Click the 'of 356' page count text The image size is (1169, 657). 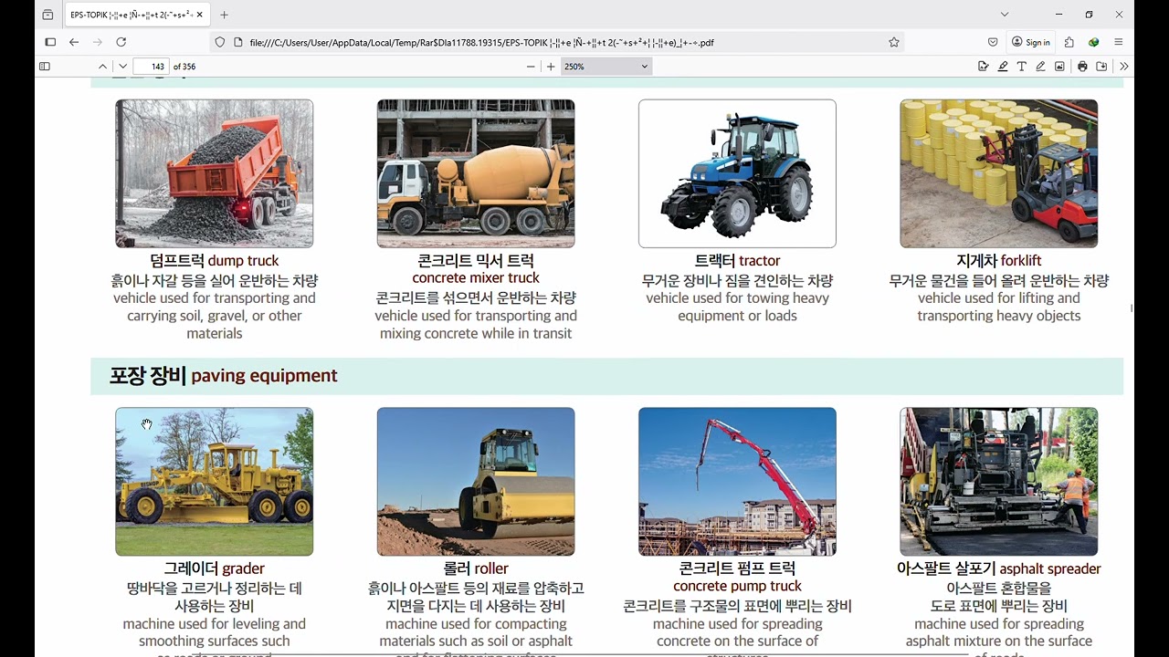pyautogui.click(x=184, y=67)
